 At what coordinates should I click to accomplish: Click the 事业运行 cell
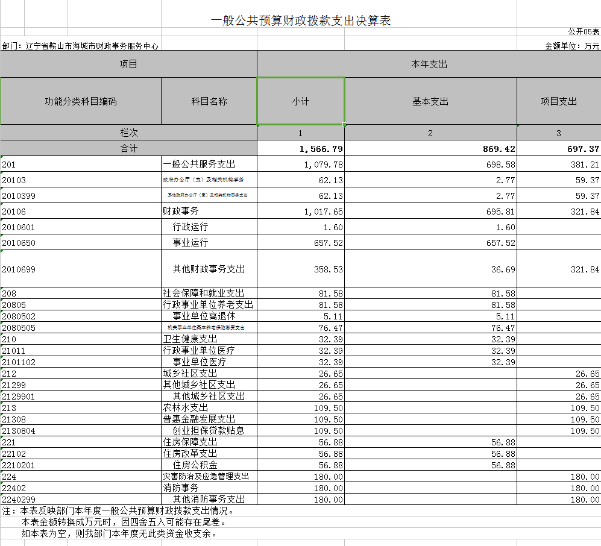(209, 242)
